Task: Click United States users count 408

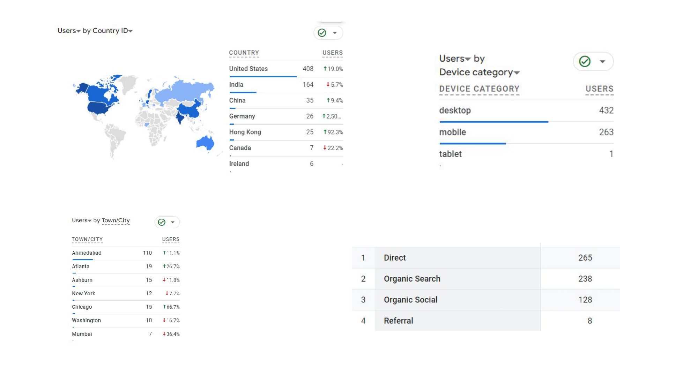Action: (308, 69)
